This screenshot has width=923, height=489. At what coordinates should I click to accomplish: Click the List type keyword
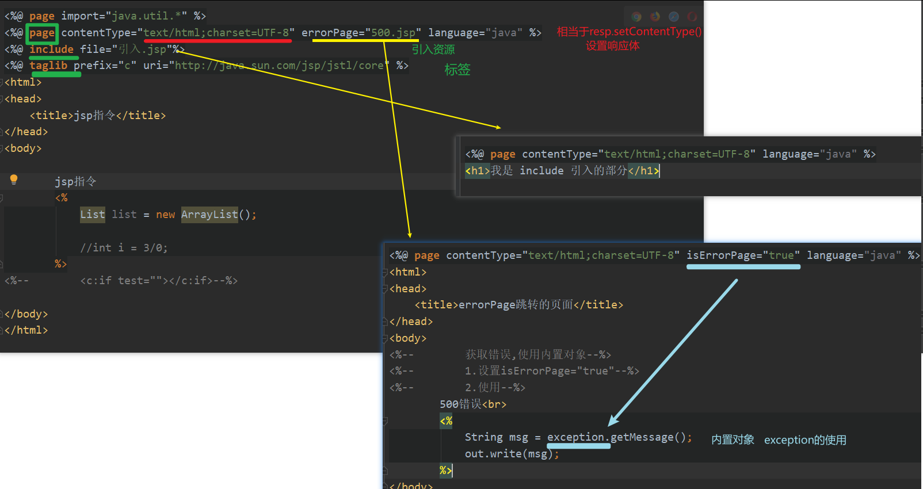click(93, 215)
